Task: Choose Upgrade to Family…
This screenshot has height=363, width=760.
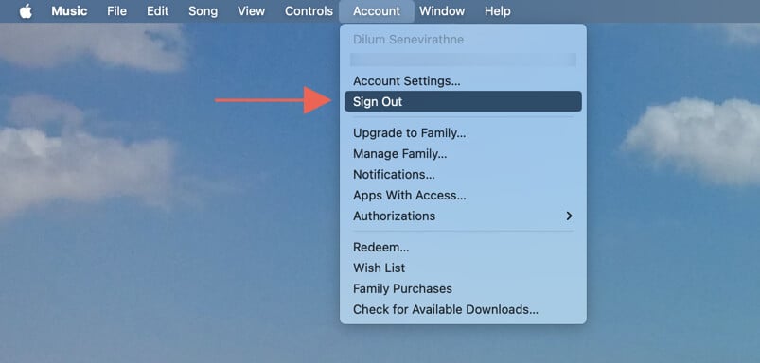Action: click(x=463, y=133)
